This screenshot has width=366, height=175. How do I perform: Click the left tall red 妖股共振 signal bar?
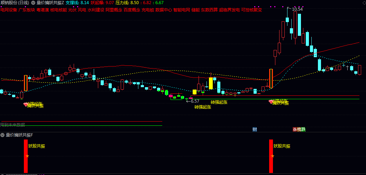[x=26, y=156]
